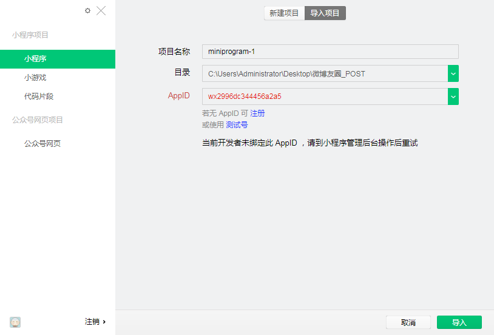Choose 代码片段 in the sidebar
The image size is (494, 335).
(39, 96)
